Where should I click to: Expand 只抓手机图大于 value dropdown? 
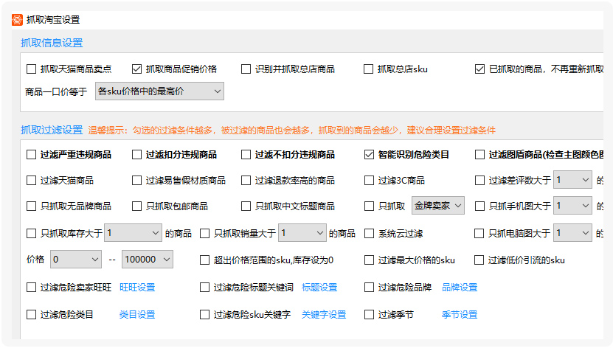tap(572, 206)
